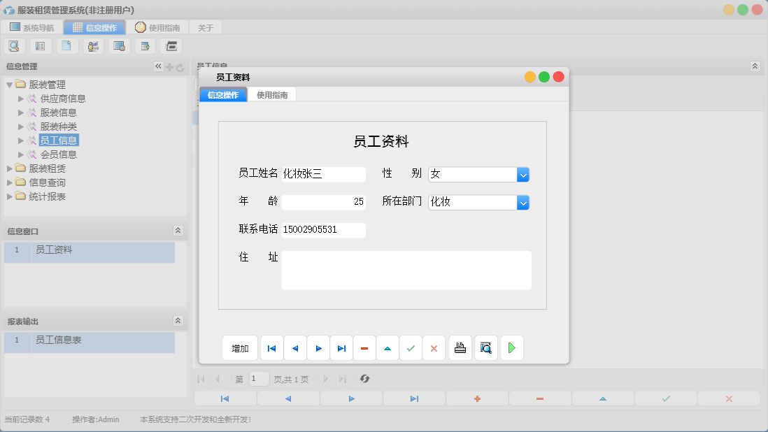Delete record using the red minus icon

364,347
